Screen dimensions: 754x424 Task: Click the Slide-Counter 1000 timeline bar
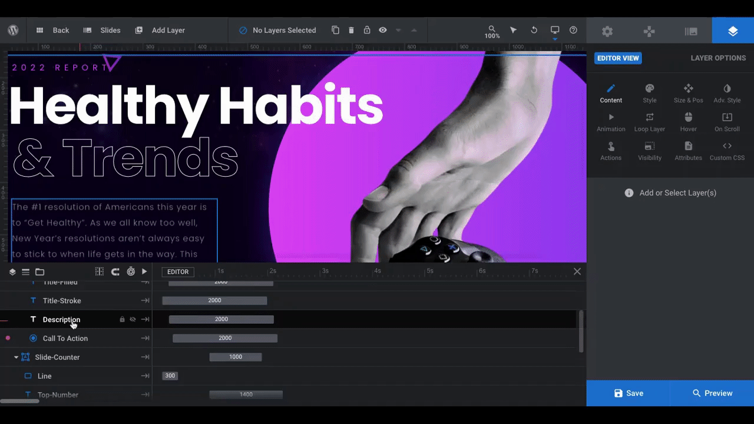point(236,357)
